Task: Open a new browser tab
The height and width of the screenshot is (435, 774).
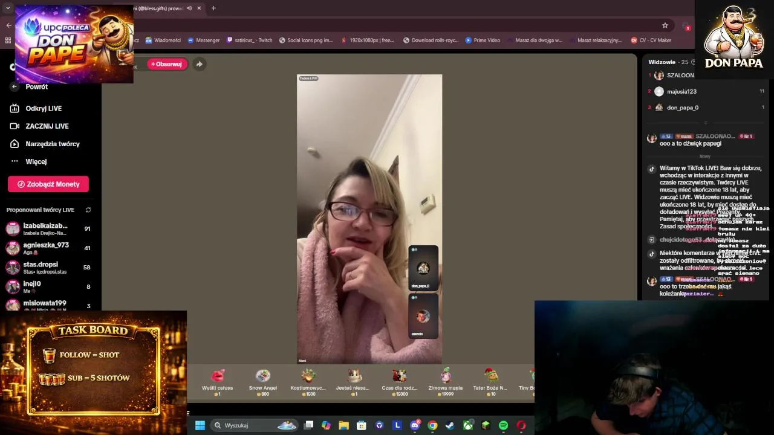Action: point(213,8)
